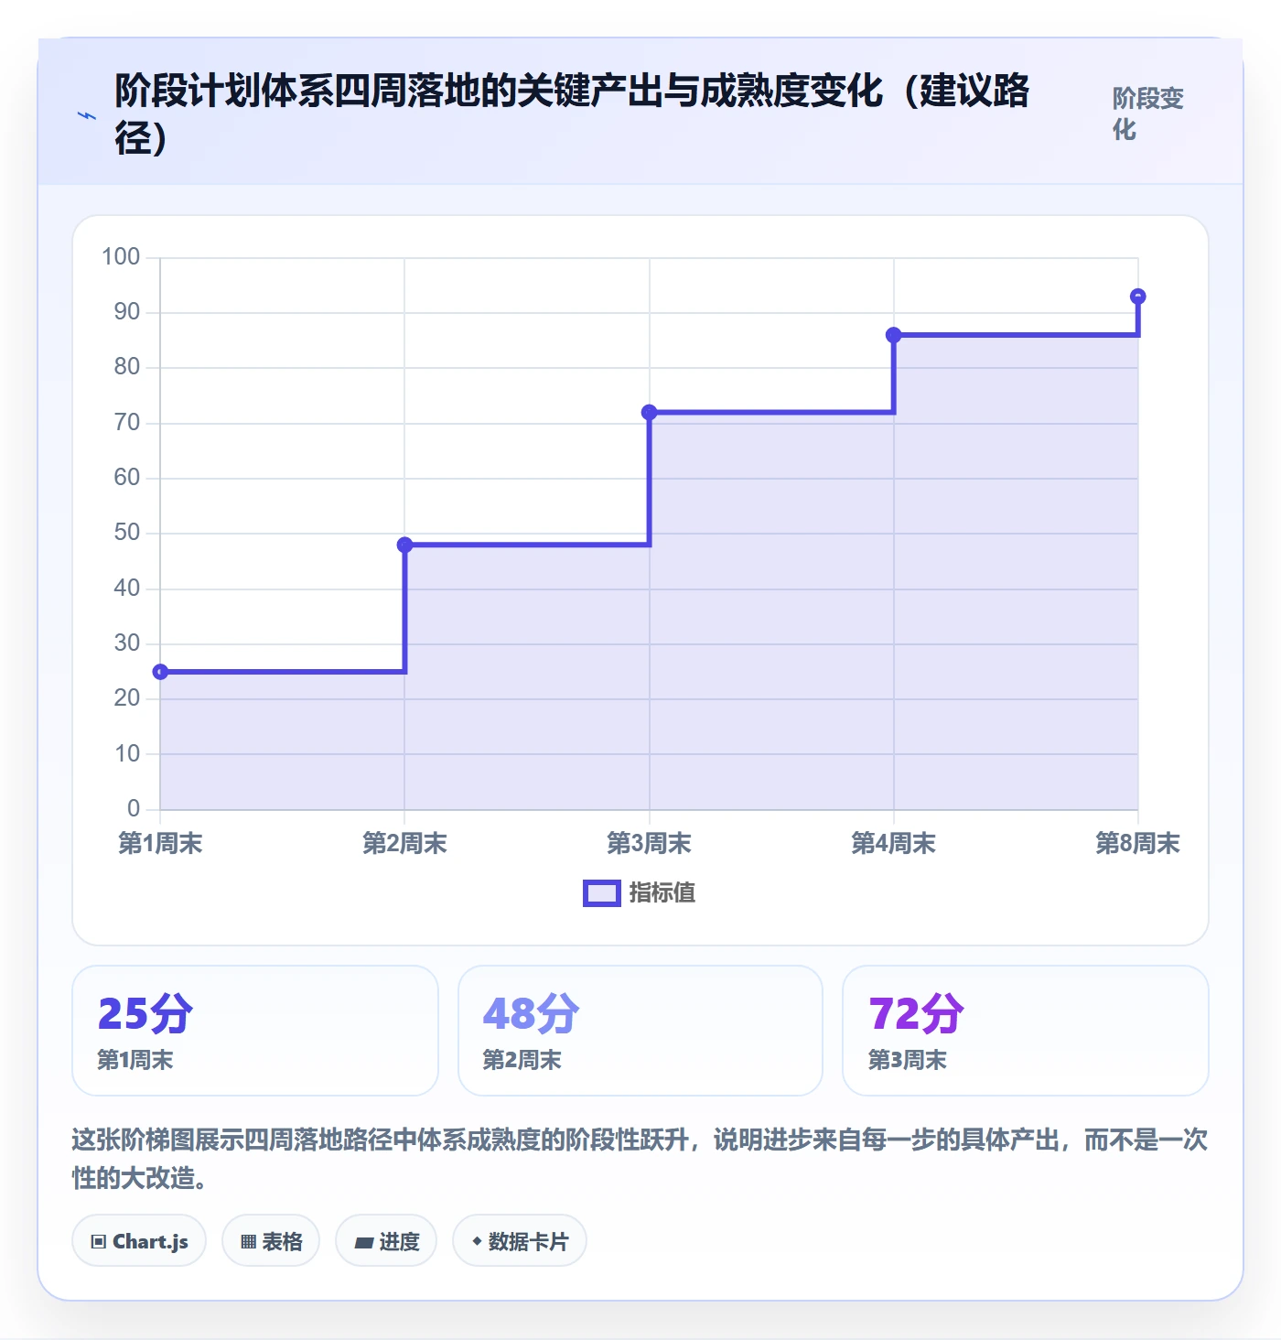Click the 100 y-axis tick label
This screenshot has height=1340, width=1281.
click(121, 257)
